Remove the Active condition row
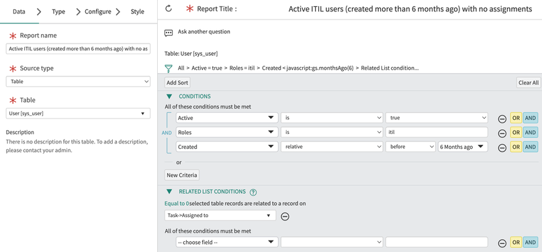Screen dimensions: 542x252 click(502, 119)
